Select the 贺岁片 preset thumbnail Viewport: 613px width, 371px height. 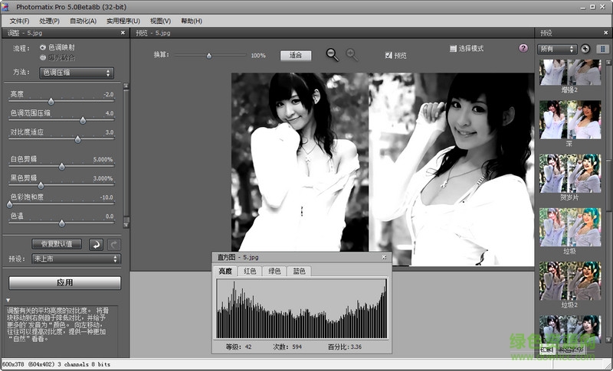click(569, 171)
